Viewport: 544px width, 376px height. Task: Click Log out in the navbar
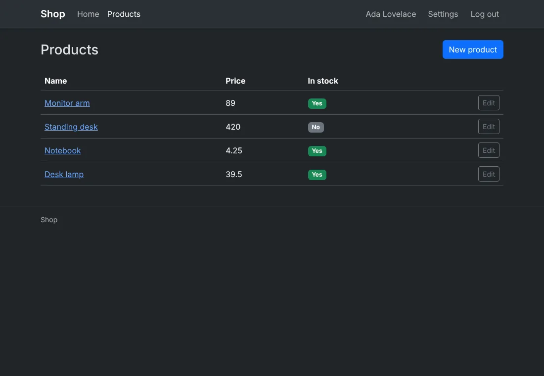(x=485, y=14)
